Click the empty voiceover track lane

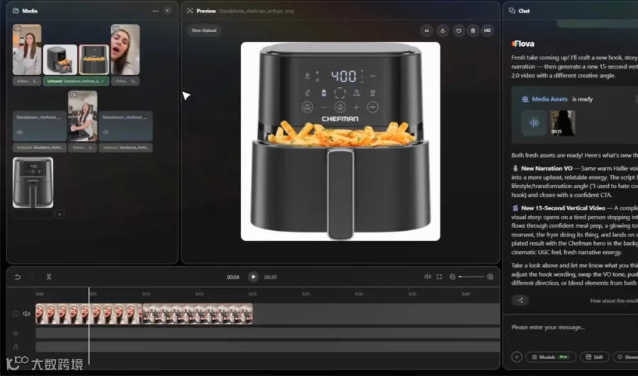point(267,334)
